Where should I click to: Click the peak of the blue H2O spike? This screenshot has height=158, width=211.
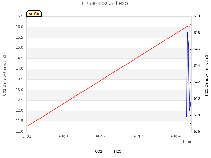point(187,32)
